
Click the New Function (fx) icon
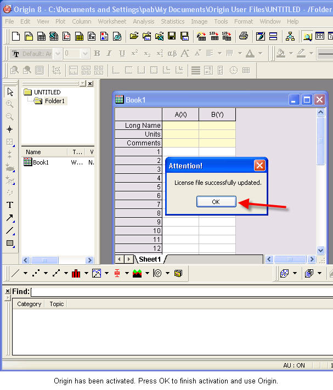coord(92,36)
